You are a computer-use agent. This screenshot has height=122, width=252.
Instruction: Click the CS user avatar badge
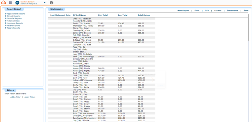click(x=17, y=3)
